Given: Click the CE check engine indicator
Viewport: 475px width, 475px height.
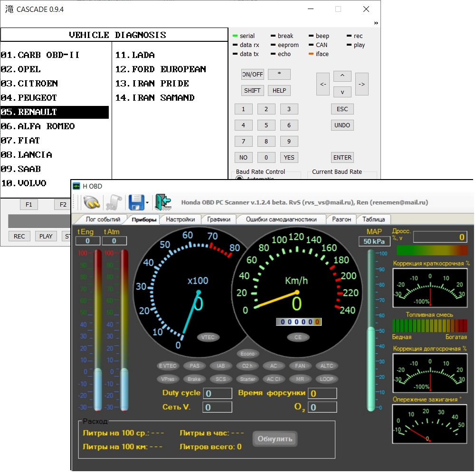Looking at the screenshot, I should (298, 337).
